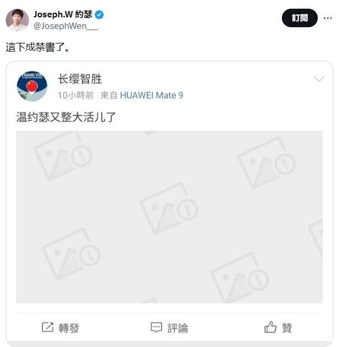Select the 評論 comment label
The width and height of the screenshot is (338, 347).
pyautogui.click(x=178, y=328)
